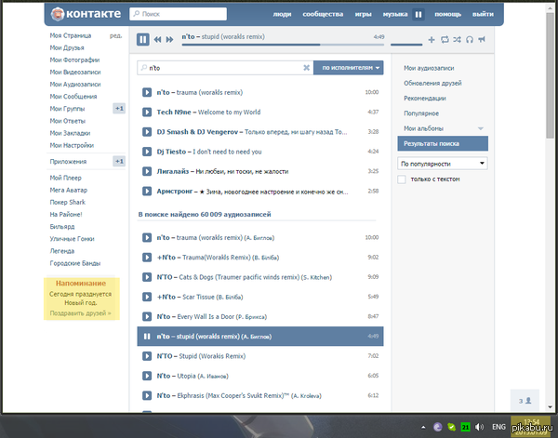Click the 'Поздравить друзей »' link
The image size is (558, 438).
click(x=80, y=313)
